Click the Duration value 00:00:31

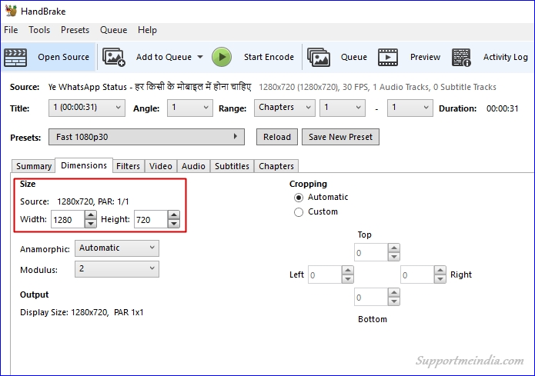coord(502,108)
